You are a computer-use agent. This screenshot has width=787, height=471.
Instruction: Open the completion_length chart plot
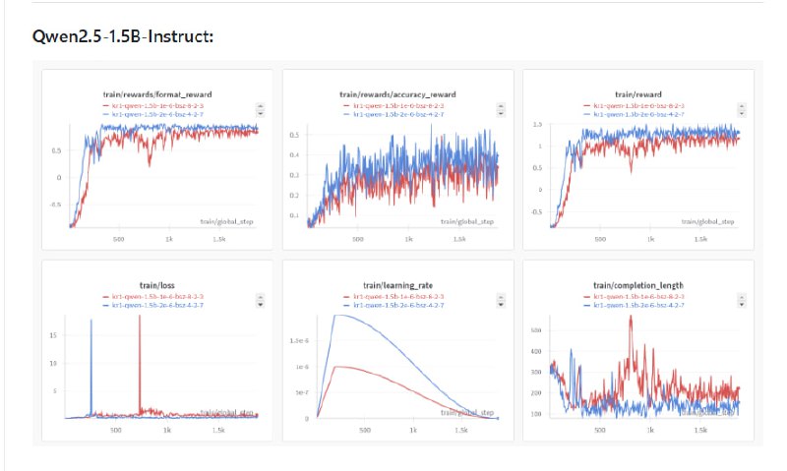tap(637, 369)
